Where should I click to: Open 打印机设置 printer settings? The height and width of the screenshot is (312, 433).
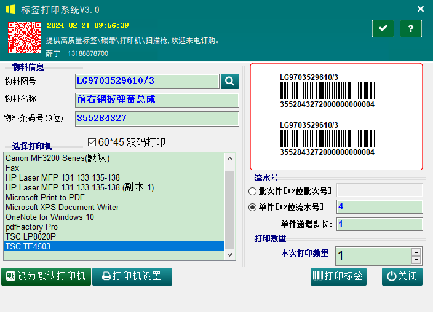click(132, 276)
